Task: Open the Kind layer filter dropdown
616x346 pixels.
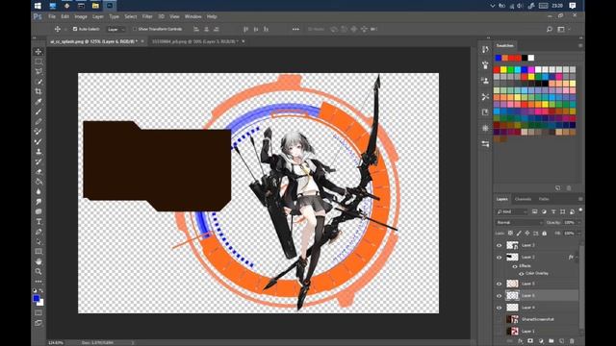Action: [512, 211]
